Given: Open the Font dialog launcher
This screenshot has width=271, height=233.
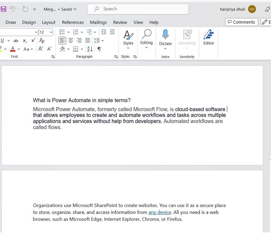Looking at the screenshot, I should coord(53,57).
